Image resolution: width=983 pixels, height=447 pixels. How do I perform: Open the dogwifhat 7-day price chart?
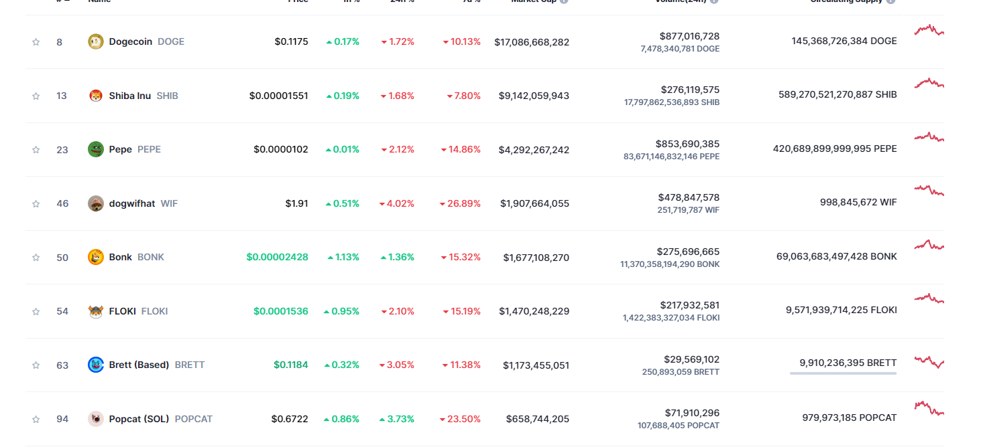(x=929, y=191)
